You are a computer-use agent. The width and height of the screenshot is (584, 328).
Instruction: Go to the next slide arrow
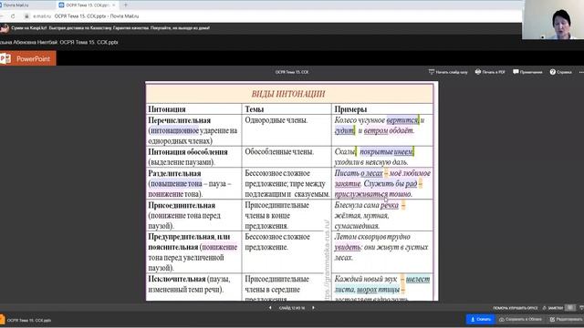point(313,308)
